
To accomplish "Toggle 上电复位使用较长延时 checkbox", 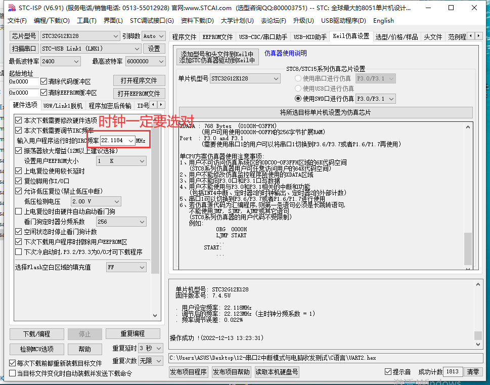I will pyautogui.click(x=18, y=171).
